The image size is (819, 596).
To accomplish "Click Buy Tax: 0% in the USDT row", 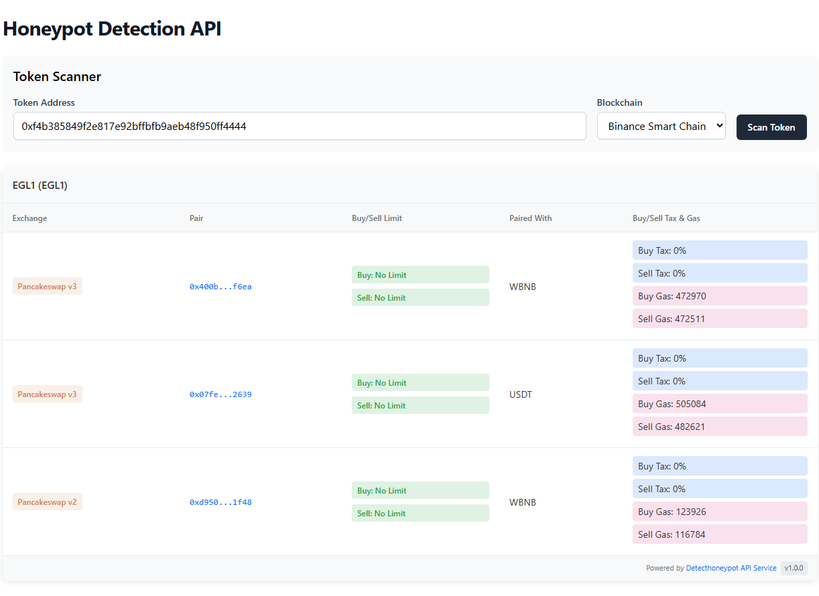I will click(720, 358).
